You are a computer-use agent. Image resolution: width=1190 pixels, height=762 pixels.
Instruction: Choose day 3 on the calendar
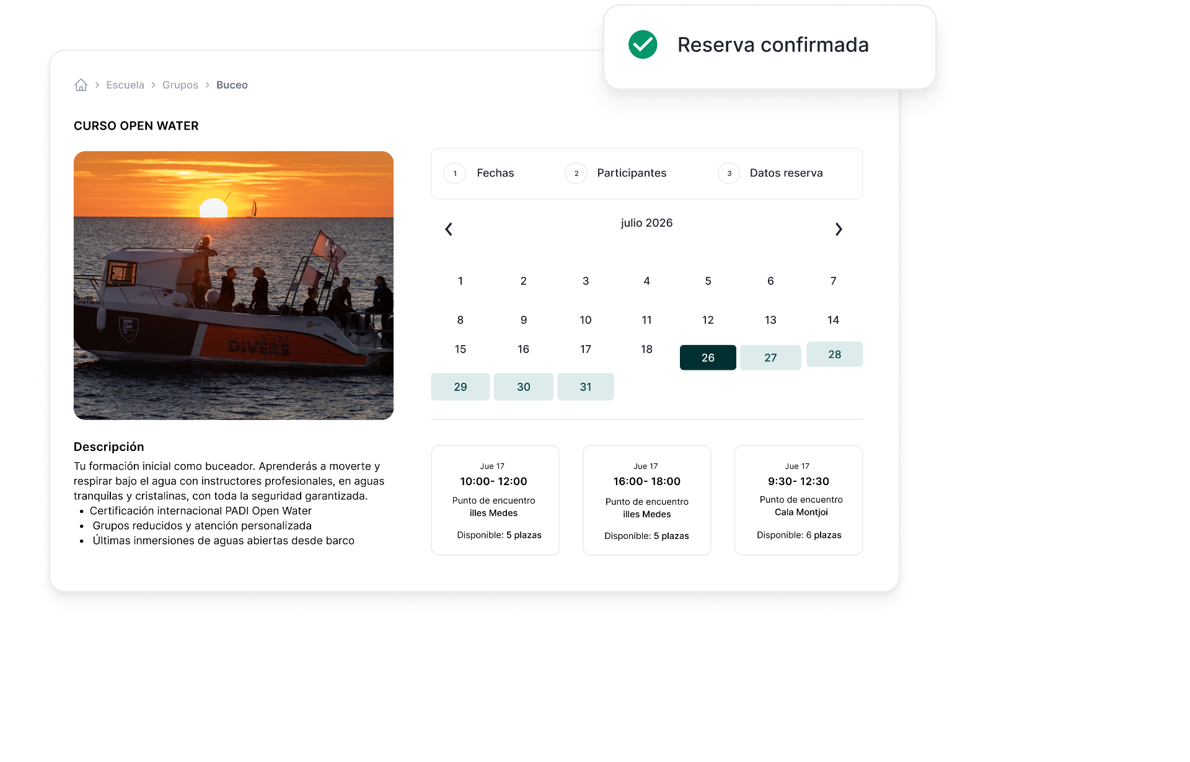coord(586,281)
